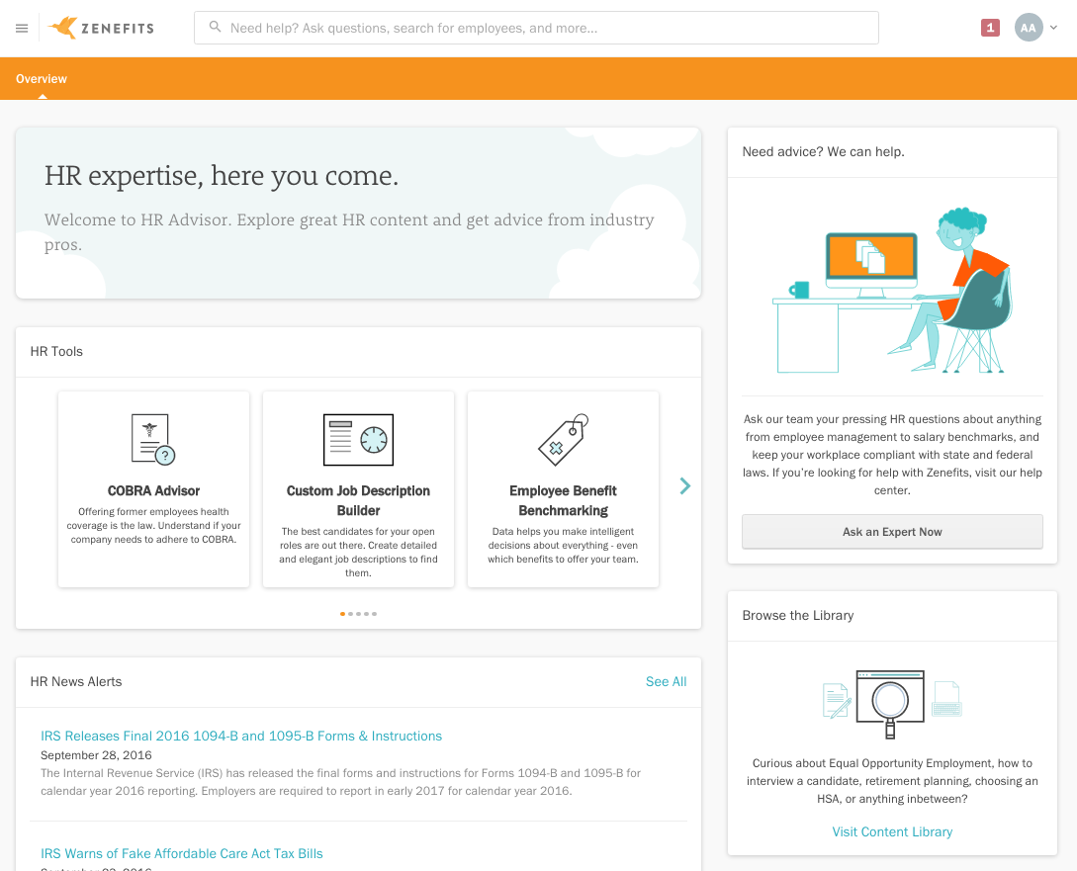Select the last carousel pagination dot

tap(374, 614)
